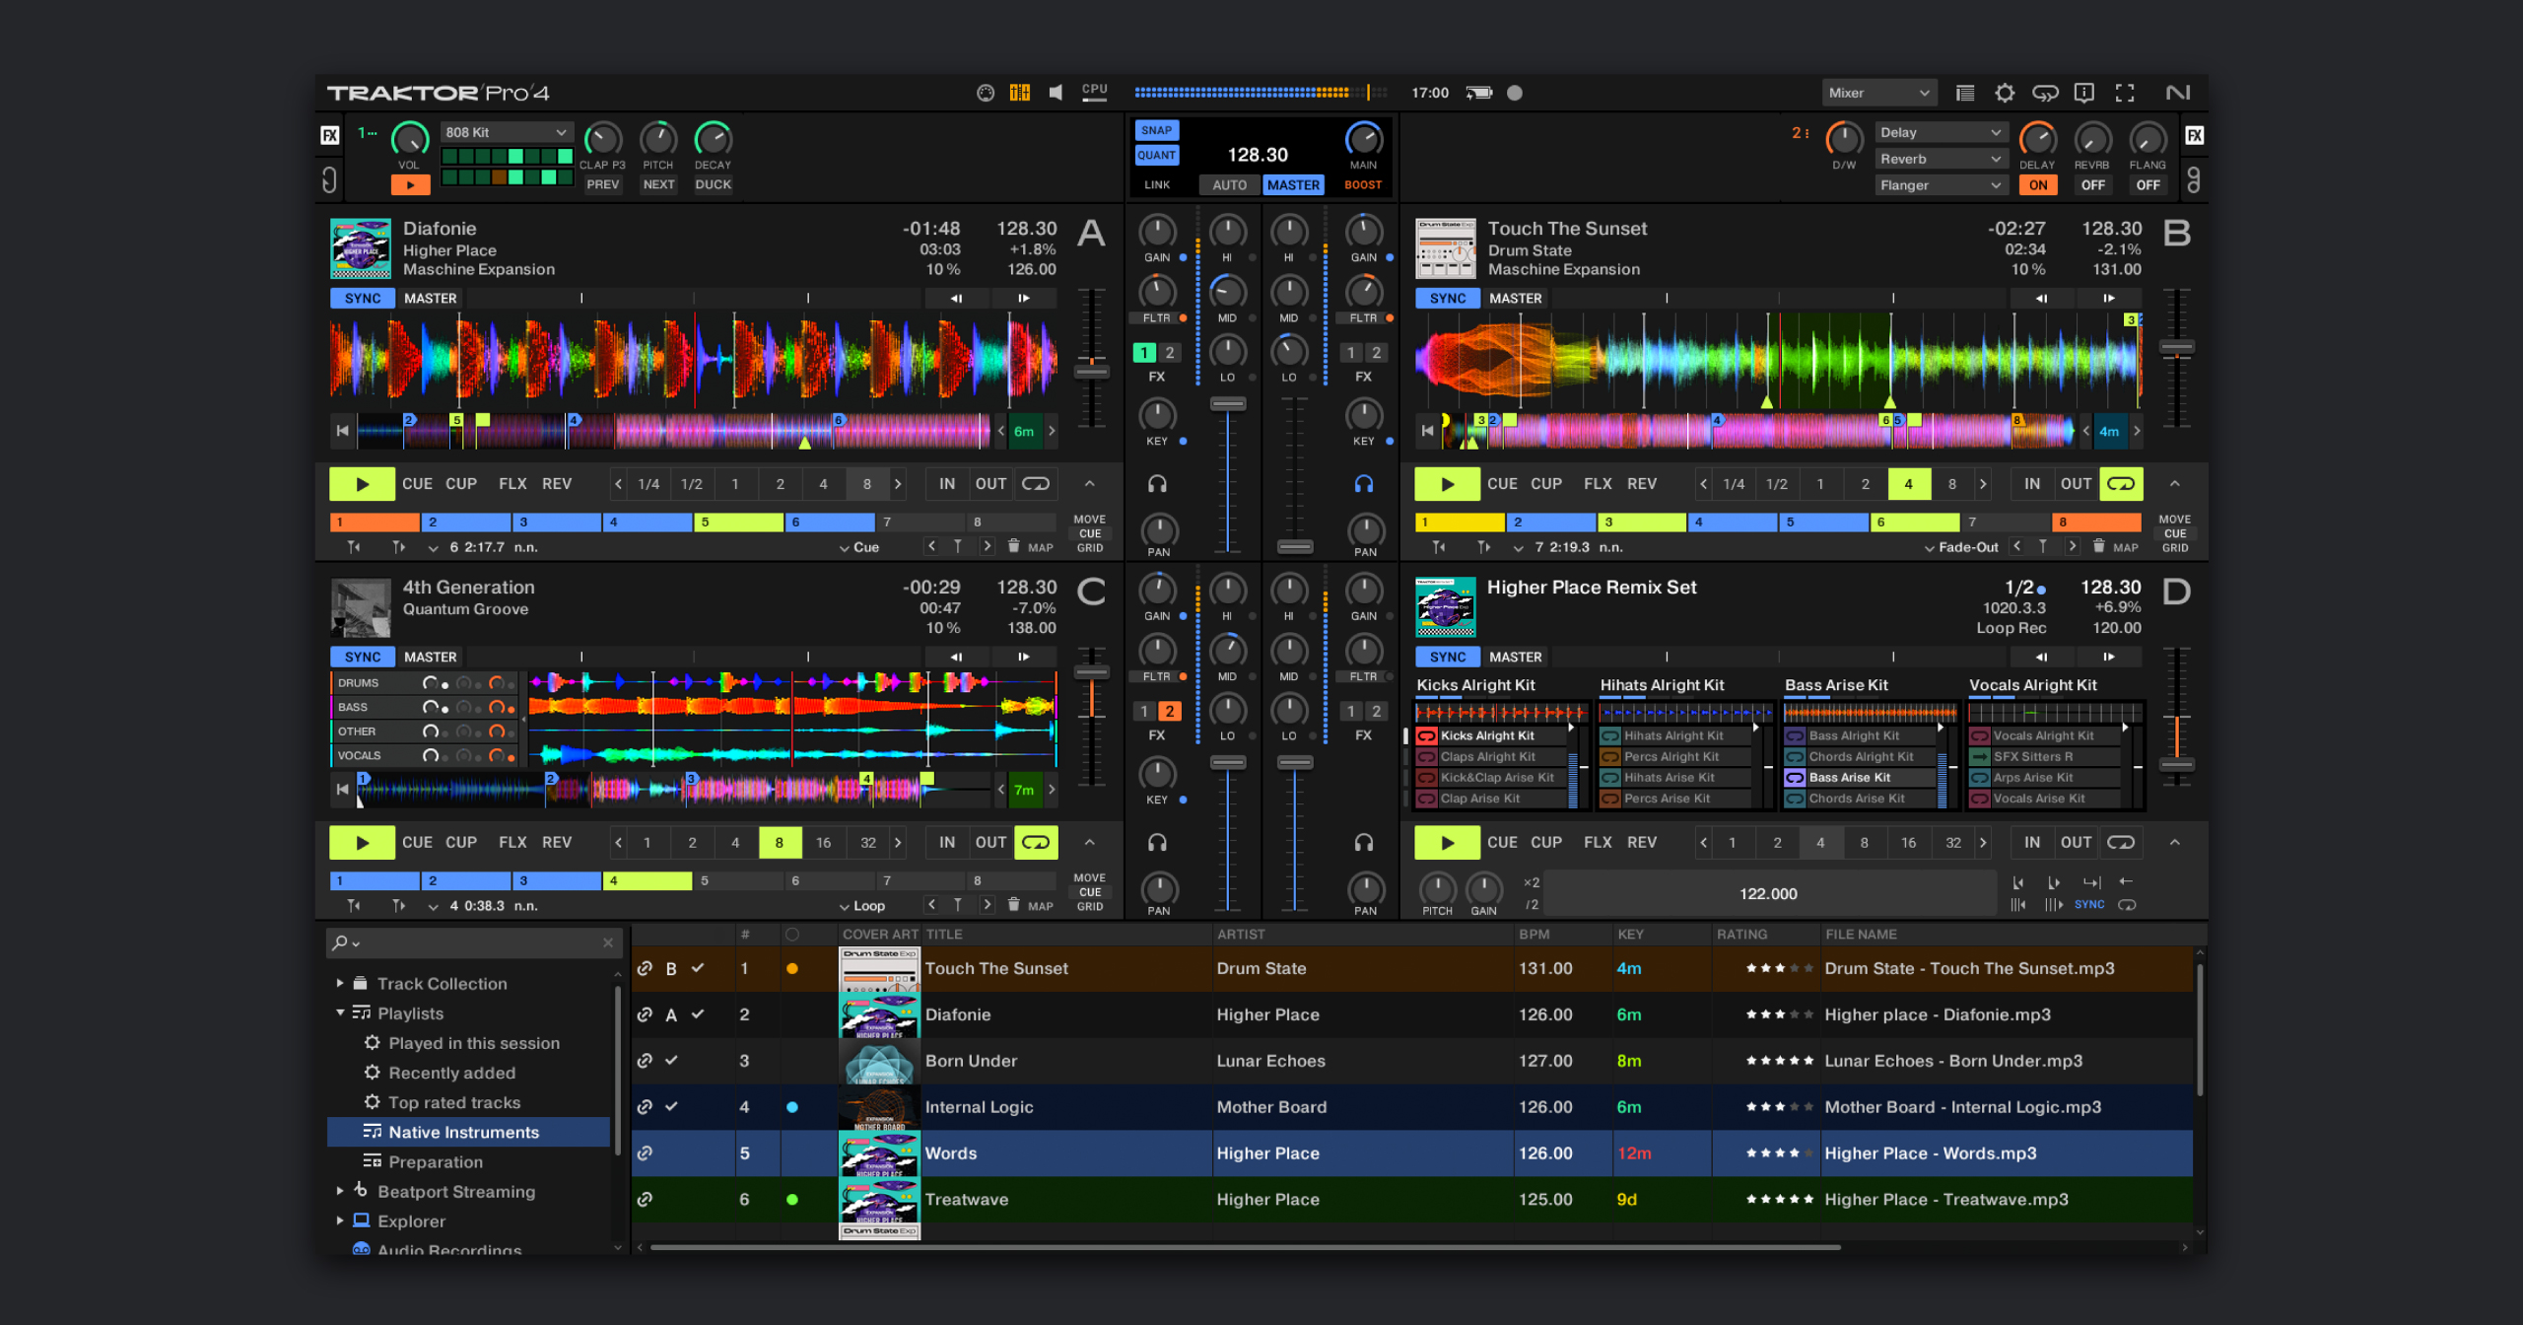Click the fullscreen icon in the top right
The width and height of the screenshot is (2523, 1325).
pyautogui.click(x=2125, y=92)
